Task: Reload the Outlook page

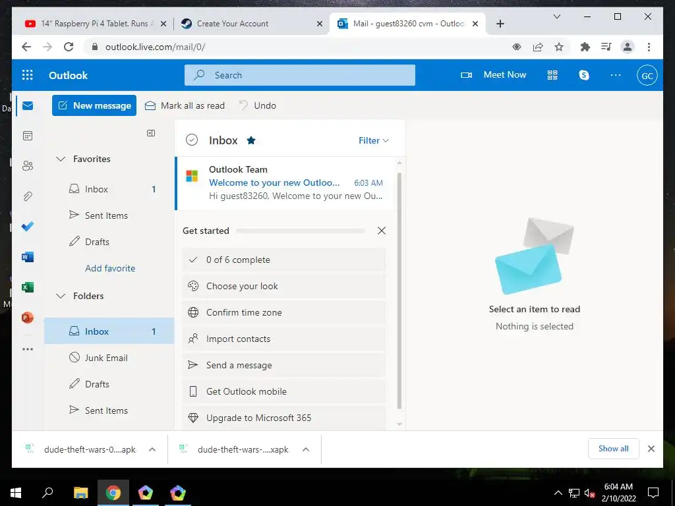Action: pos(69,47)
